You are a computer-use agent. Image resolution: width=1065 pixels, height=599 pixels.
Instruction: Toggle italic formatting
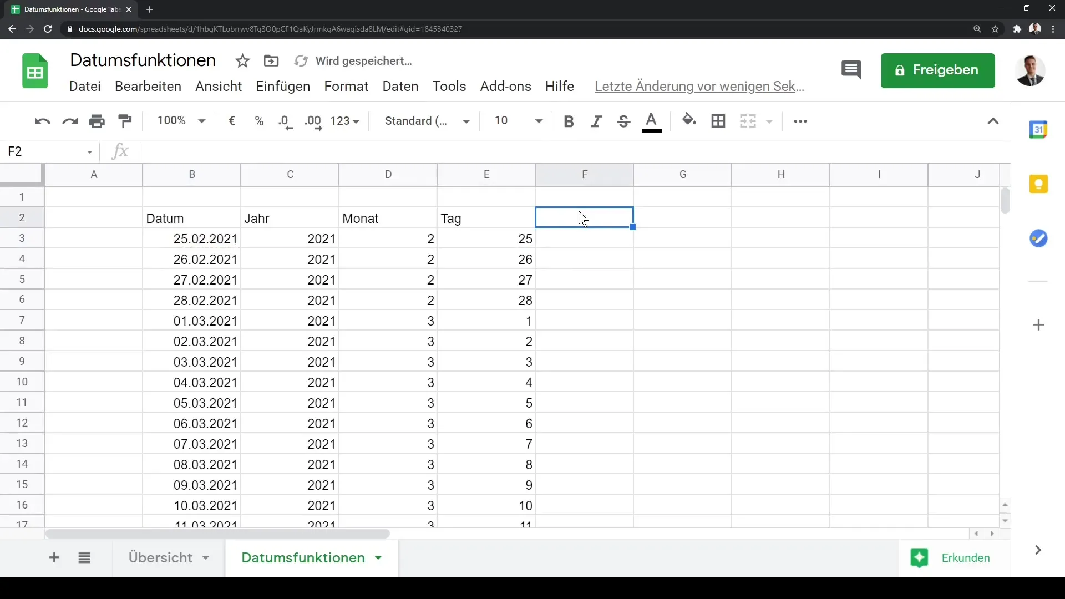coord(596,121)
